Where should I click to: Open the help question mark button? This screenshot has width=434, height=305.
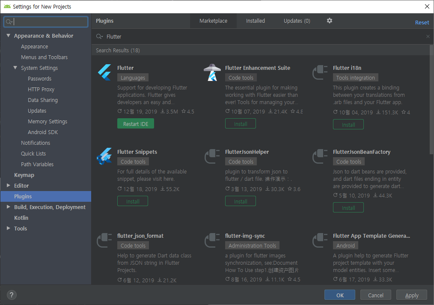[12, 295]
